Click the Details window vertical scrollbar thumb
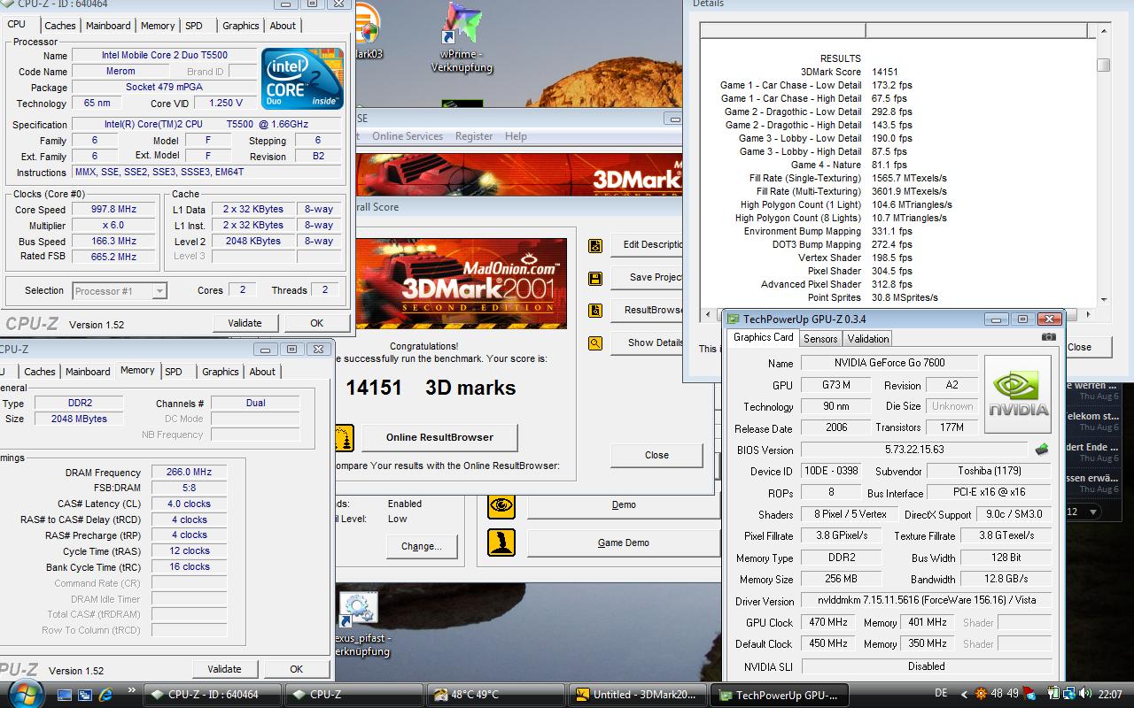The width and height of the screenshot is (1134, 708). 1103,65
